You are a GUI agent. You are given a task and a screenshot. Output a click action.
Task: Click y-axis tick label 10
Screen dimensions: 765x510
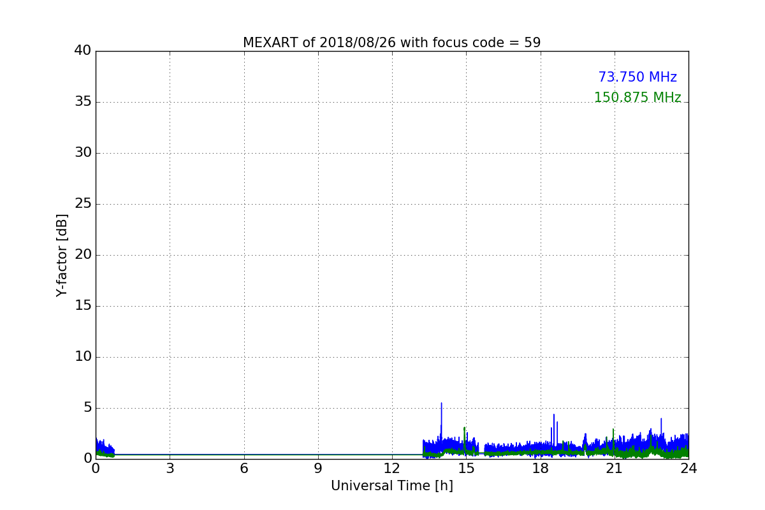click(83, 356)
